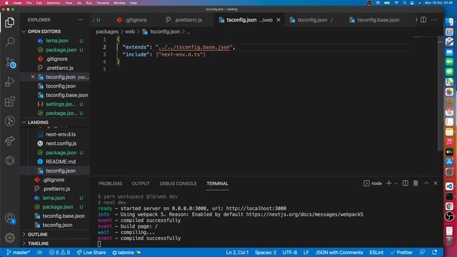
Task: Open Run and Debug view
Action: coord(9,82)
